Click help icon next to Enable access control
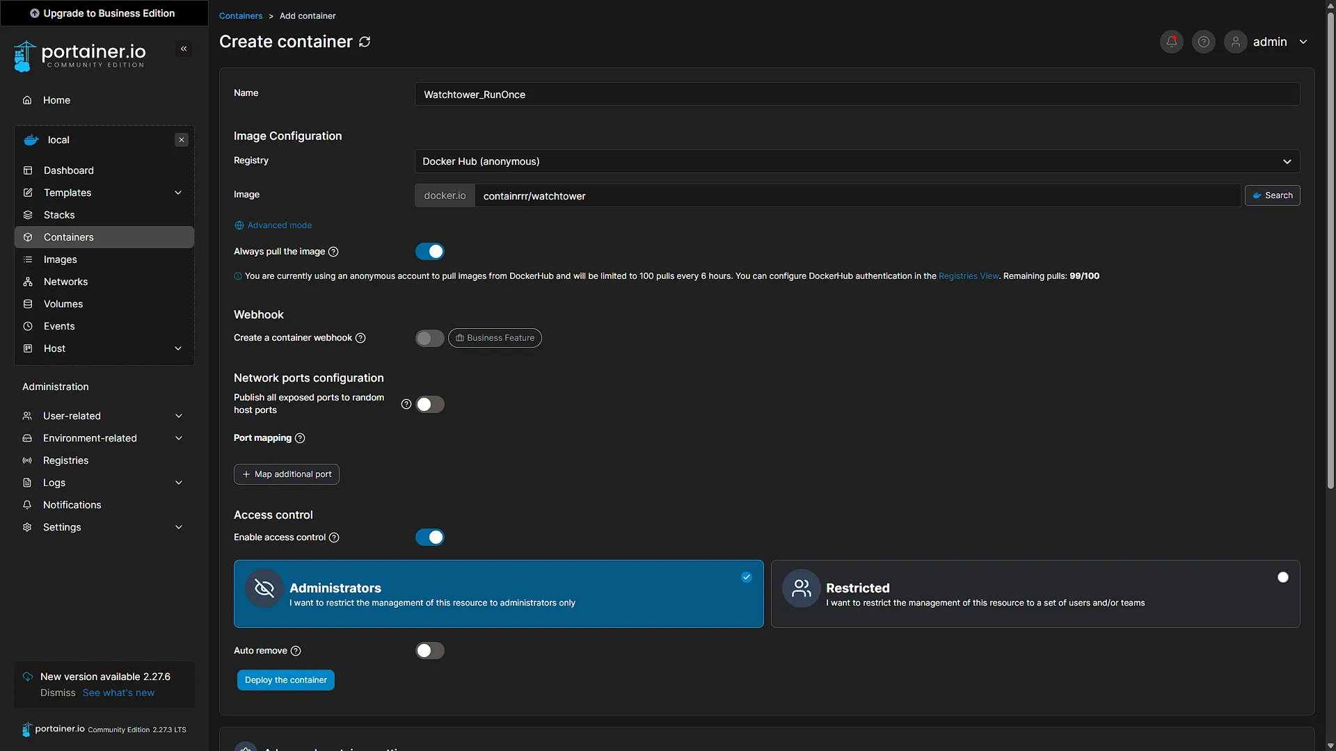Viewport: 1336px width, 751px height. tap(334, 538)
